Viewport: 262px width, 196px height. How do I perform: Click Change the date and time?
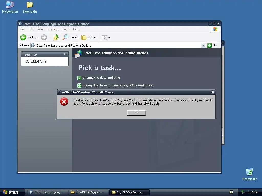(x=101, y=78)
